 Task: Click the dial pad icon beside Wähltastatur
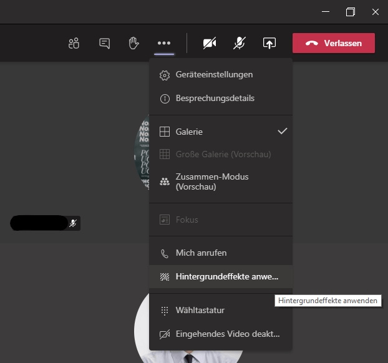[x=165, y=311]
